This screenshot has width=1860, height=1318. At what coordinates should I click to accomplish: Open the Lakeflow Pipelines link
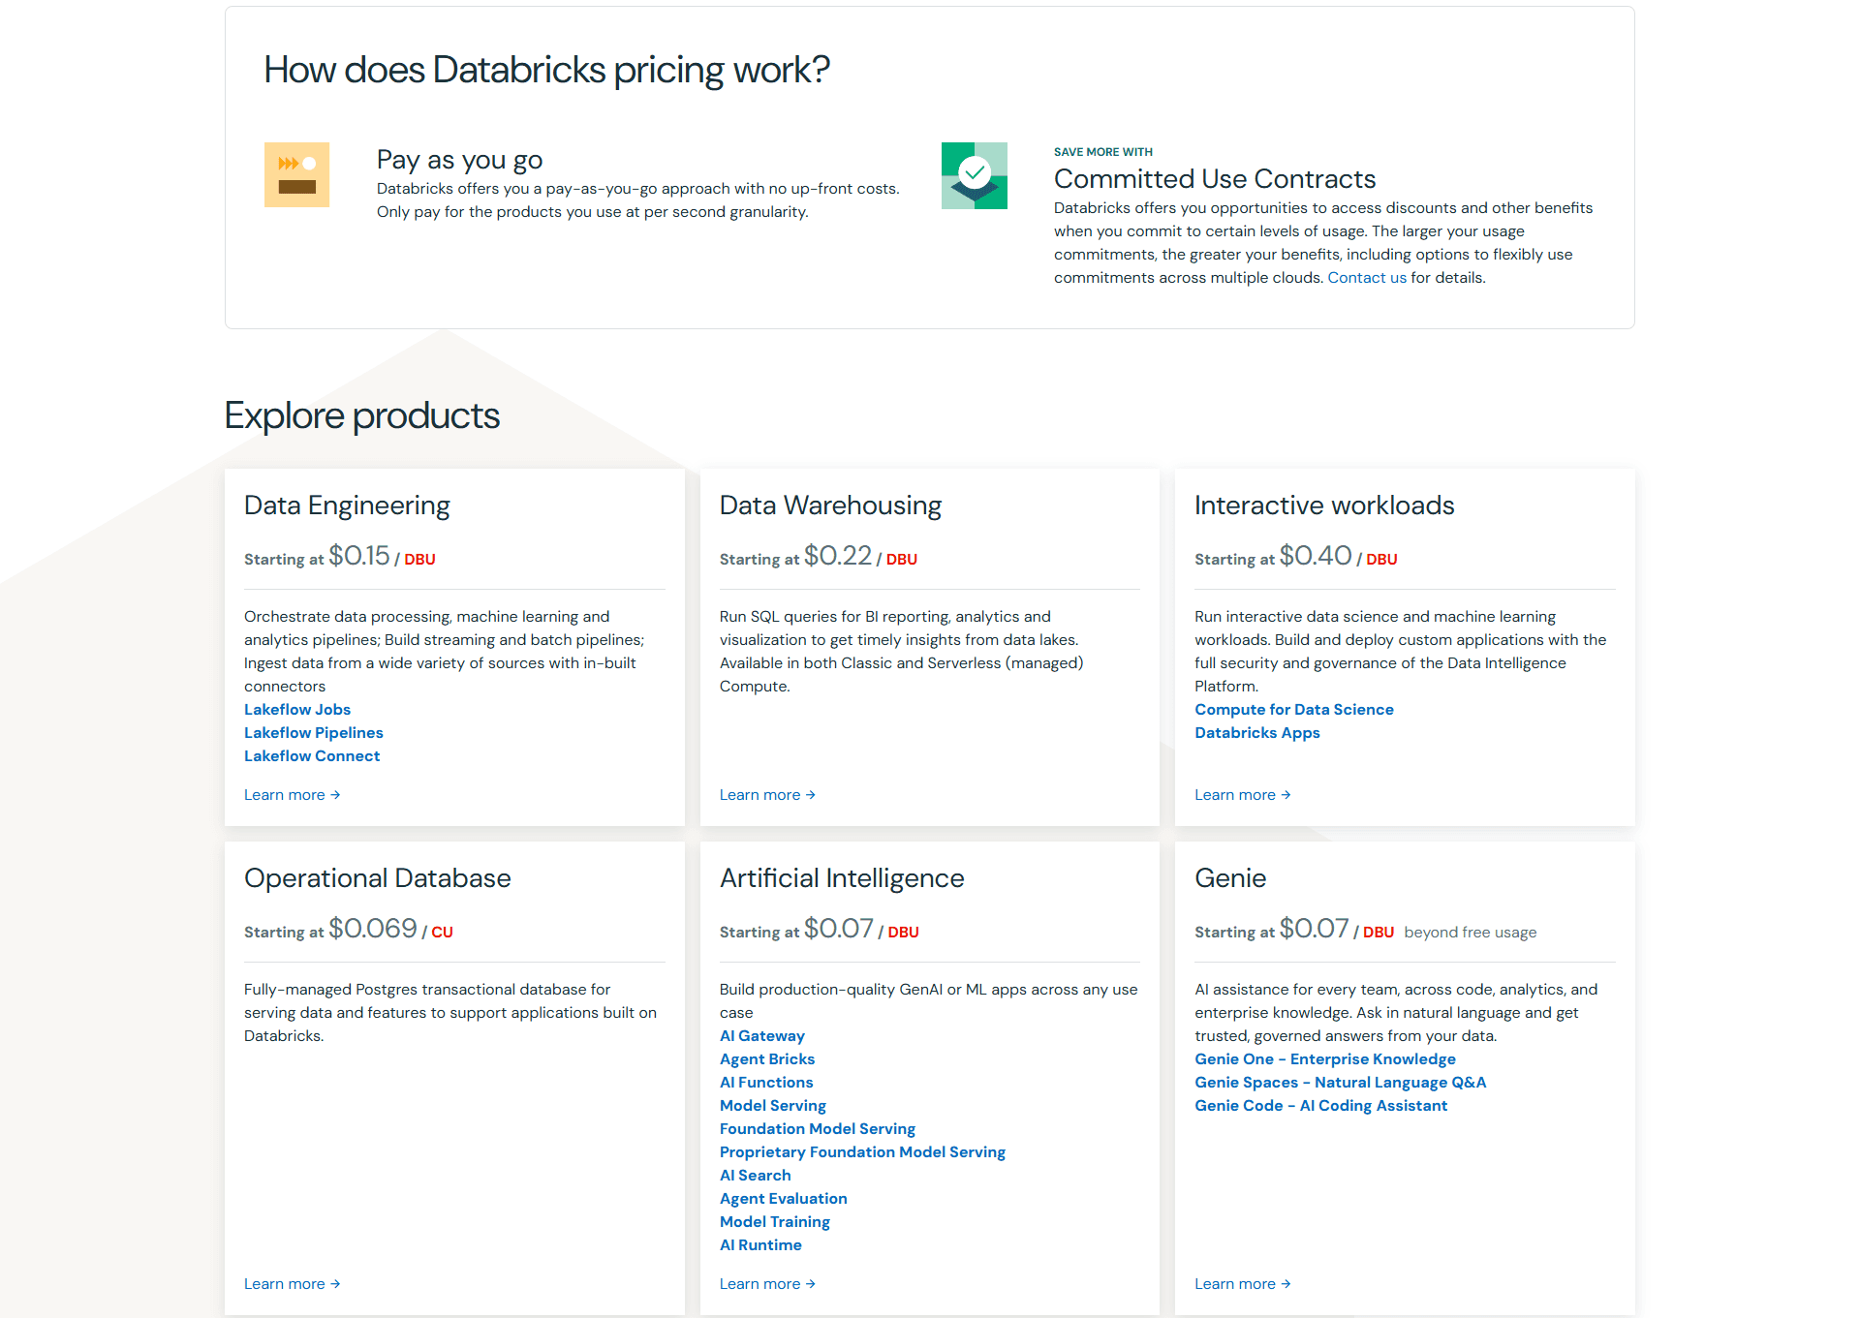[314, 733]
